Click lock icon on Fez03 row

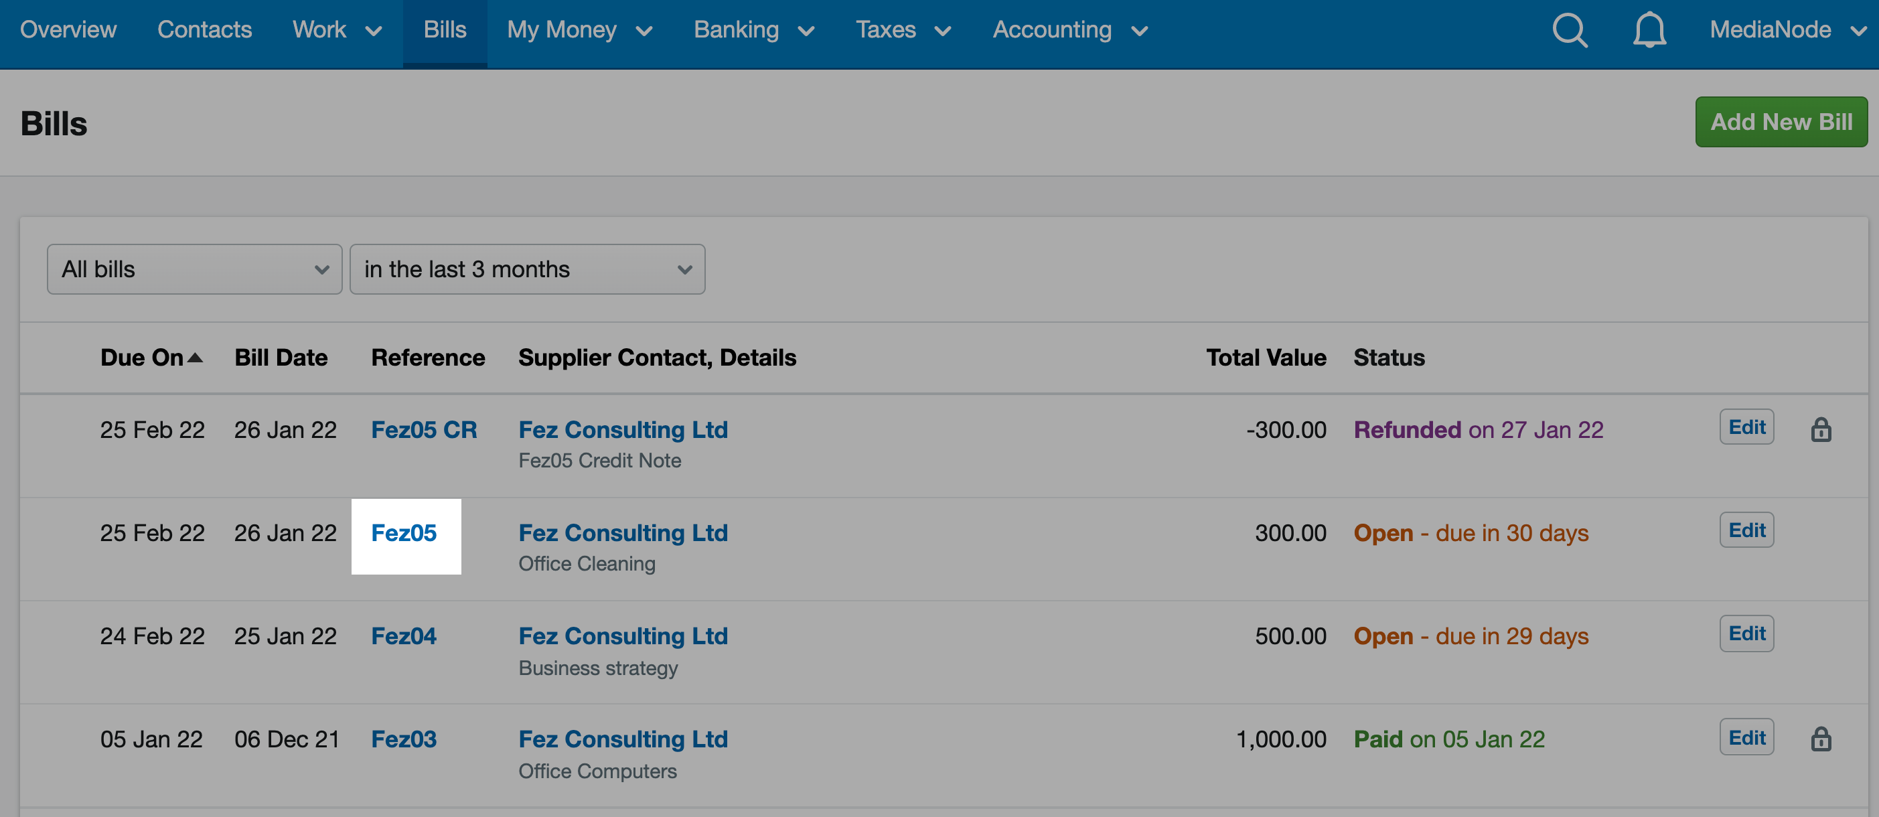point(1821,739)
